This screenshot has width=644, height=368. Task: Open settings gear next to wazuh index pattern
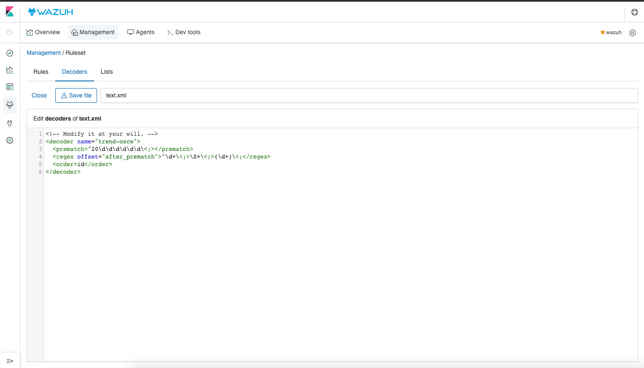632,32
